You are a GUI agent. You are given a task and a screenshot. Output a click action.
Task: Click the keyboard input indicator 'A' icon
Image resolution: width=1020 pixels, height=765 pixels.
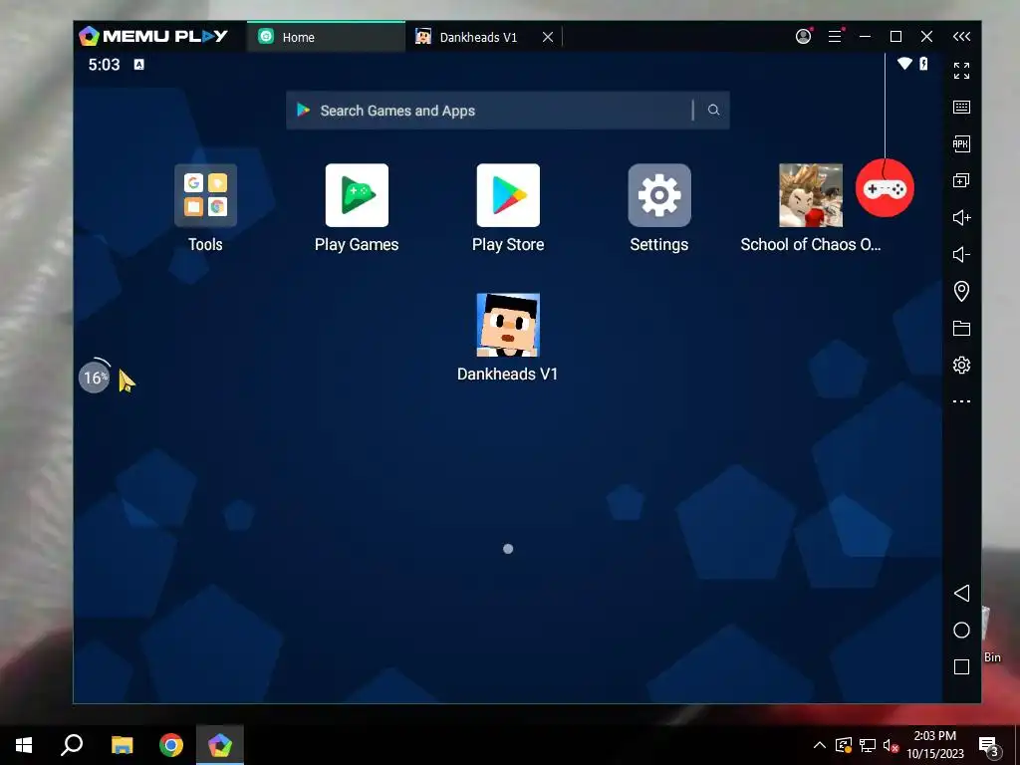[x=138, y=64]
